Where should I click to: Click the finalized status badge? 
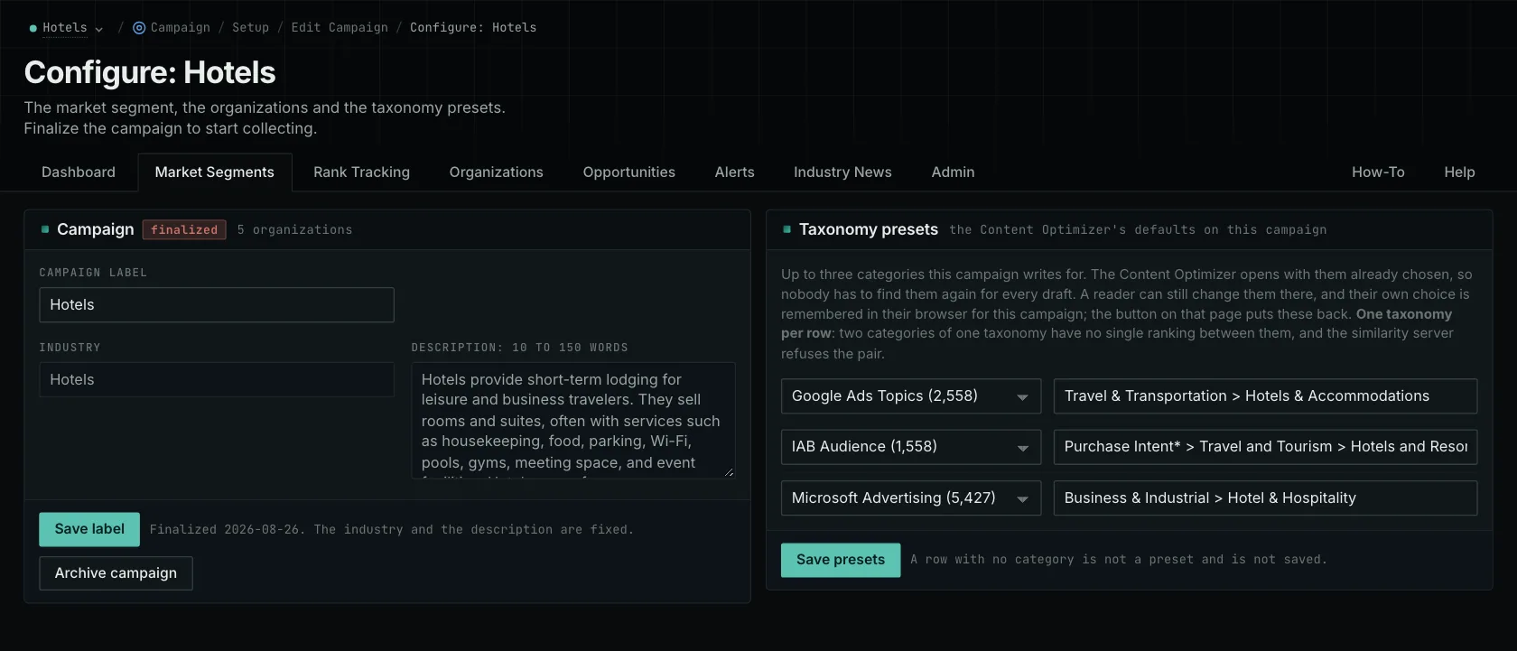pyautogui.click(x=184, y=230)
